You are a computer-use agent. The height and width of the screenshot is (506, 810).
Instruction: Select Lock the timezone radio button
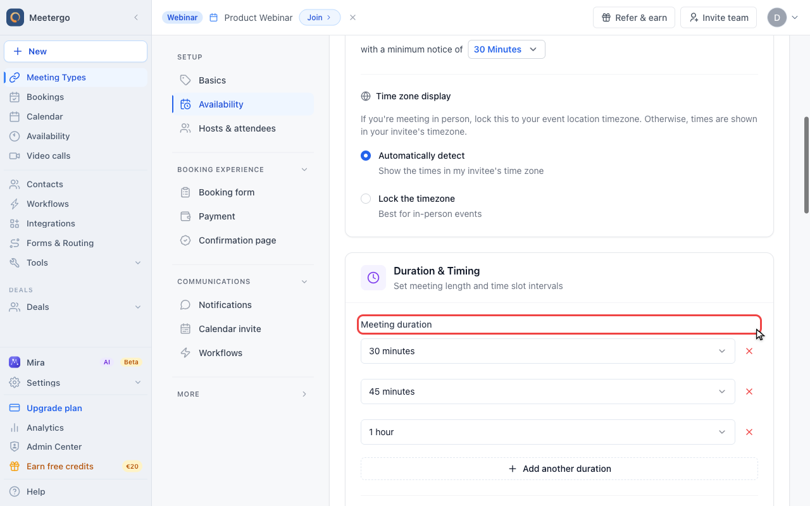pos(366,199)
